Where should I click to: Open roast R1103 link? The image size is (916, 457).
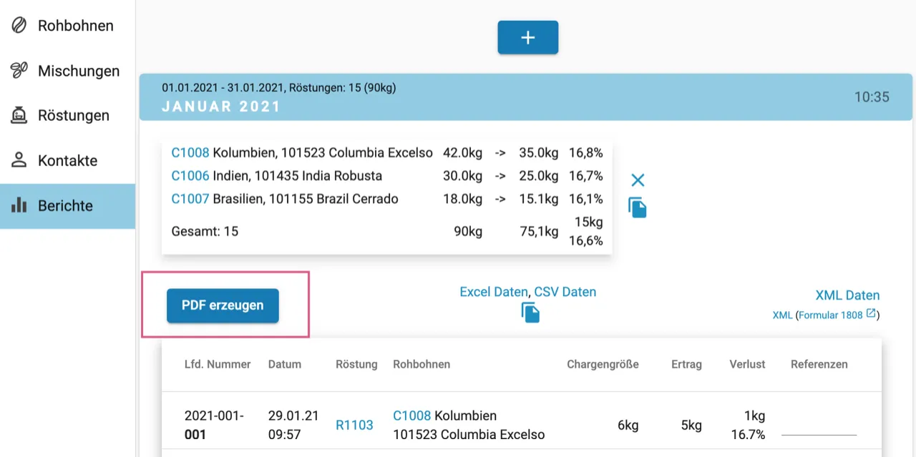point(354,425)
